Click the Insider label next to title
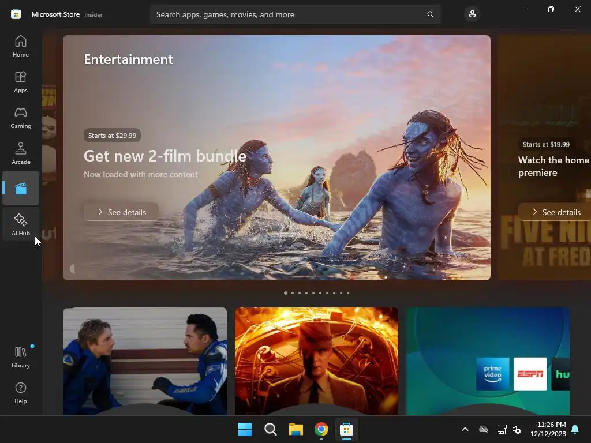The width and height of the screenshot is (591, 443). point(93,14)
